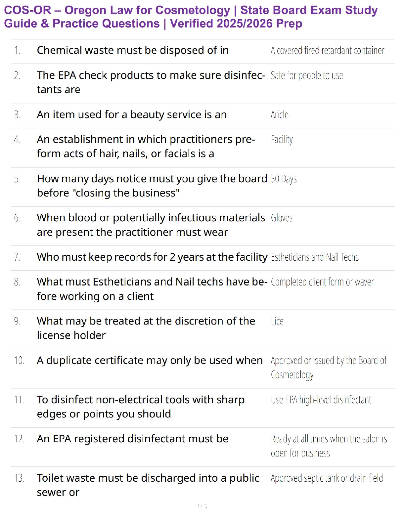
Task: Click the COS-OR Oregon Law document title
Action: [191, 17]
